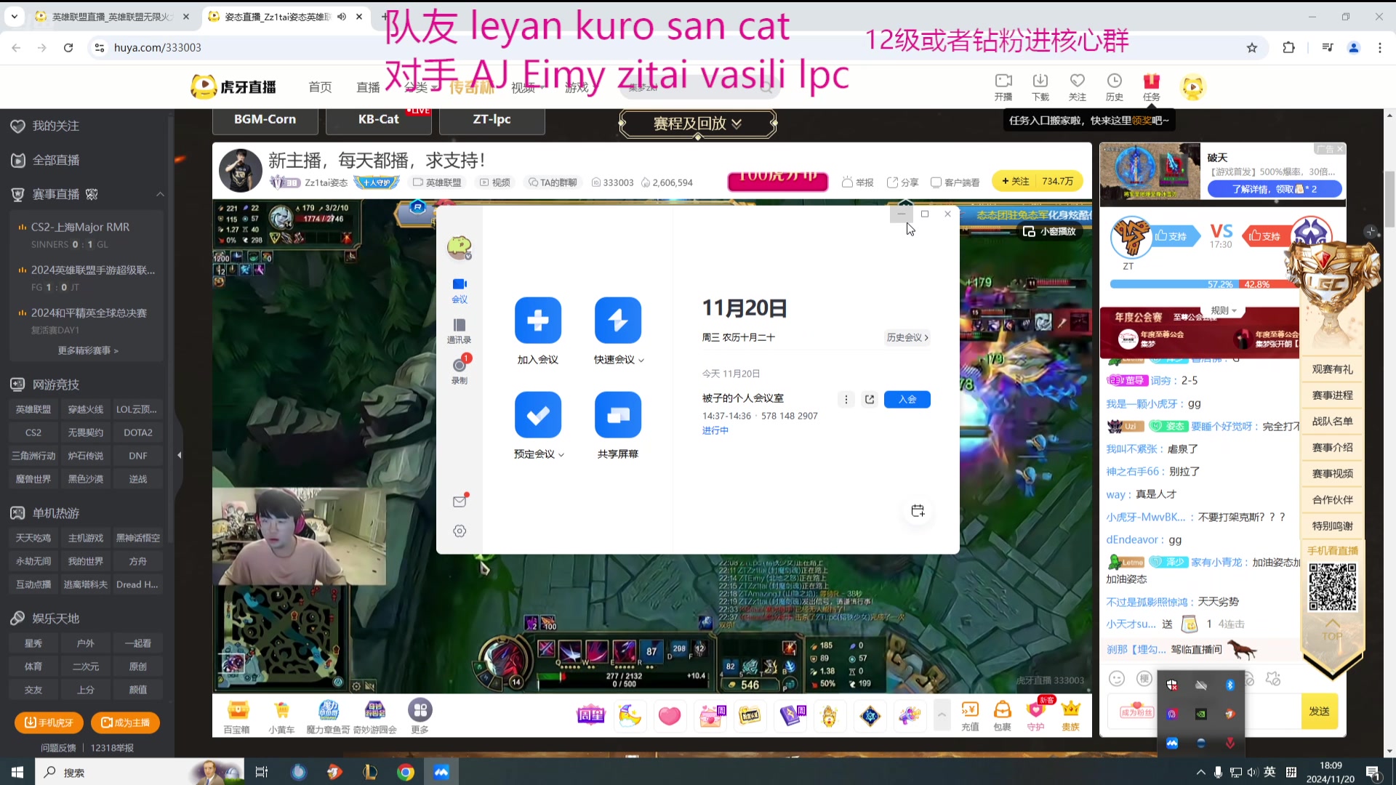The width and height of the screenshot is (1396, 785).
Task: Open the 任务 gift task icon
Action: pyautogui.click(x=1152, y=87)
